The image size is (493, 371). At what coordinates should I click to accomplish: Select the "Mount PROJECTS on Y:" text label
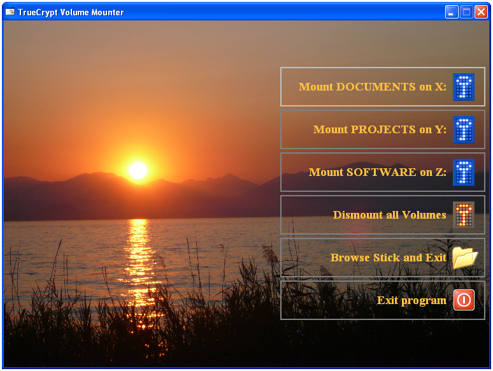click(380, 130)
